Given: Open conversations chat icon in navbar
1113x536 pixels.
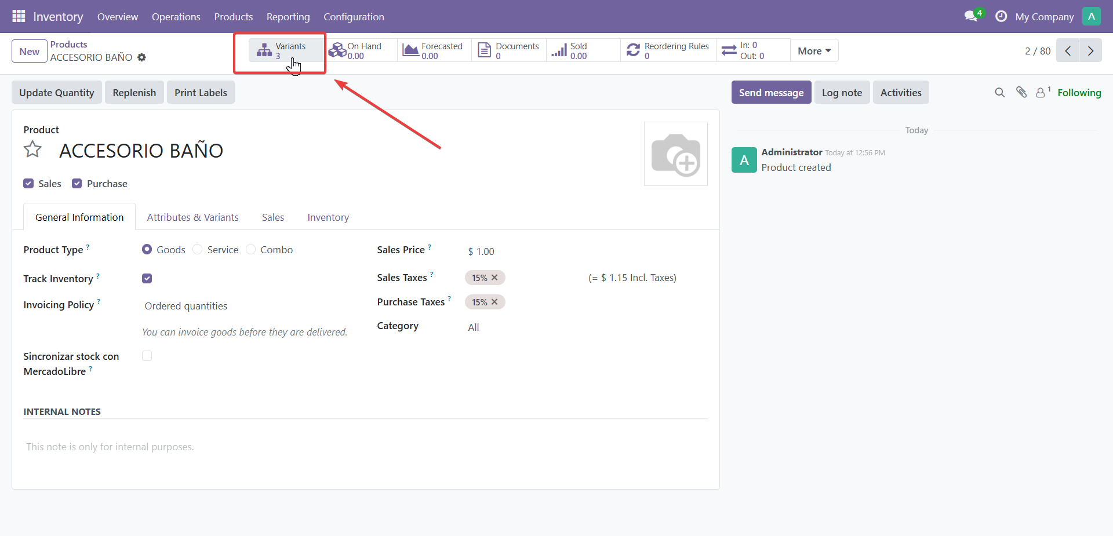Looking at the screenshot, I should [x=972, y=16].
